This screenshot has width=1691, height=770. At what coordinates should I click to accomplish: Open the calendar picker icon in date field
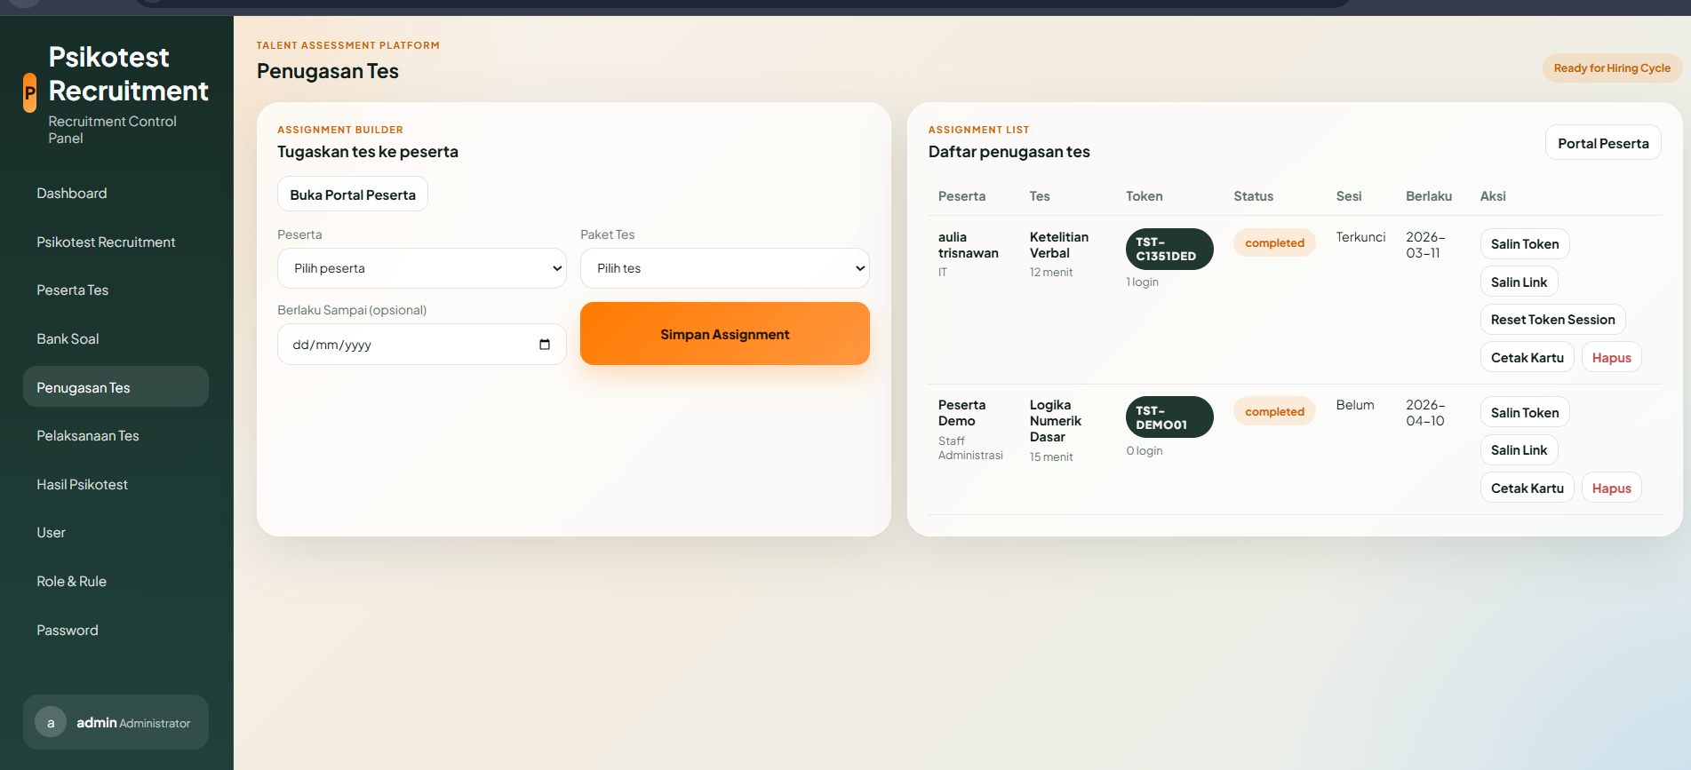(545, 345)
